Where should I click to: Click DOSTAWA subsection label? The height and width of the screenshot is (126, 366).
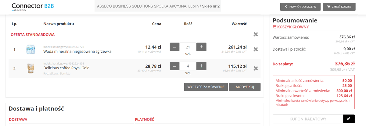point(18,120)
